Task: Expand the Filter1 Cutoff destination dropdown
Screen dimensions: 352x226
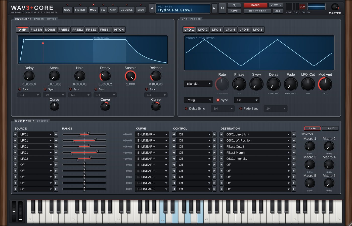Action: pos(257,146)
